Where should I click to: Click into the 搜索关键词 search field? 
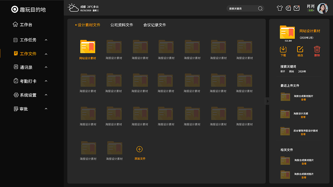(245, 9)
